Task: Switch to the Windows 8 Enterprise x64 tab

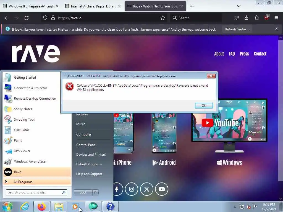Action: click(x=31, y=6)
